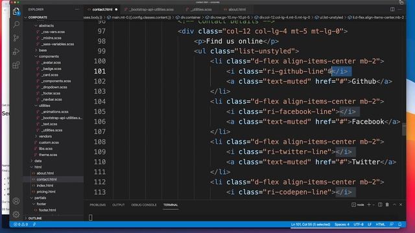Open Source Control view
The width and height of the screenshot is (415, 233).
(16, 38)
